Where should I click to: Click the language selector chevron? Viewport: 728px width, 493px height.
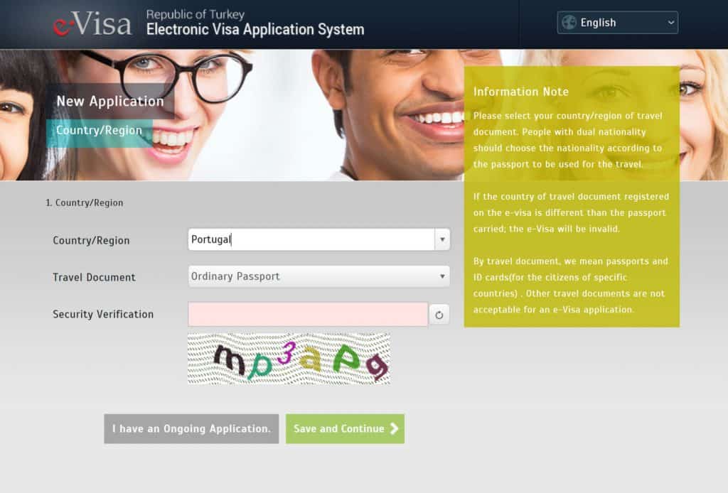pos(670,23)
